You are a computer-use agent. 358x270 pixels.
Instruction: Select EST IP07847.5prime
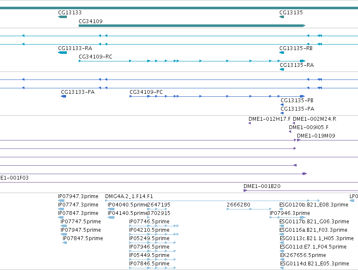[82, 238]
